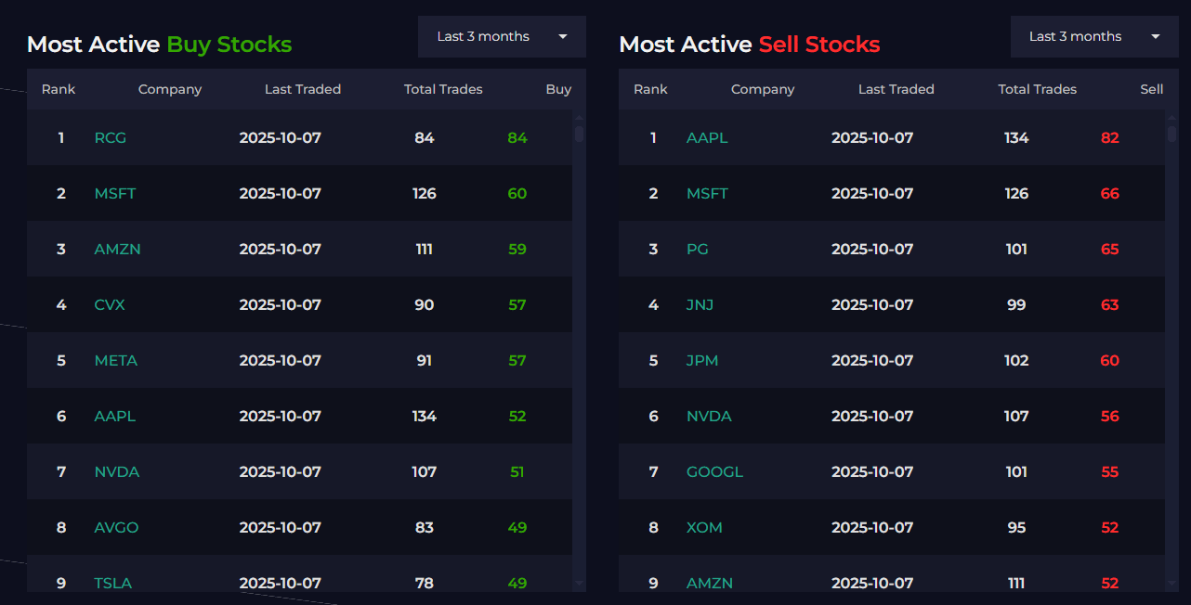Click the Sell Stocks table scroll-down arrow
1191x605 pixels.
(1171, 583)
